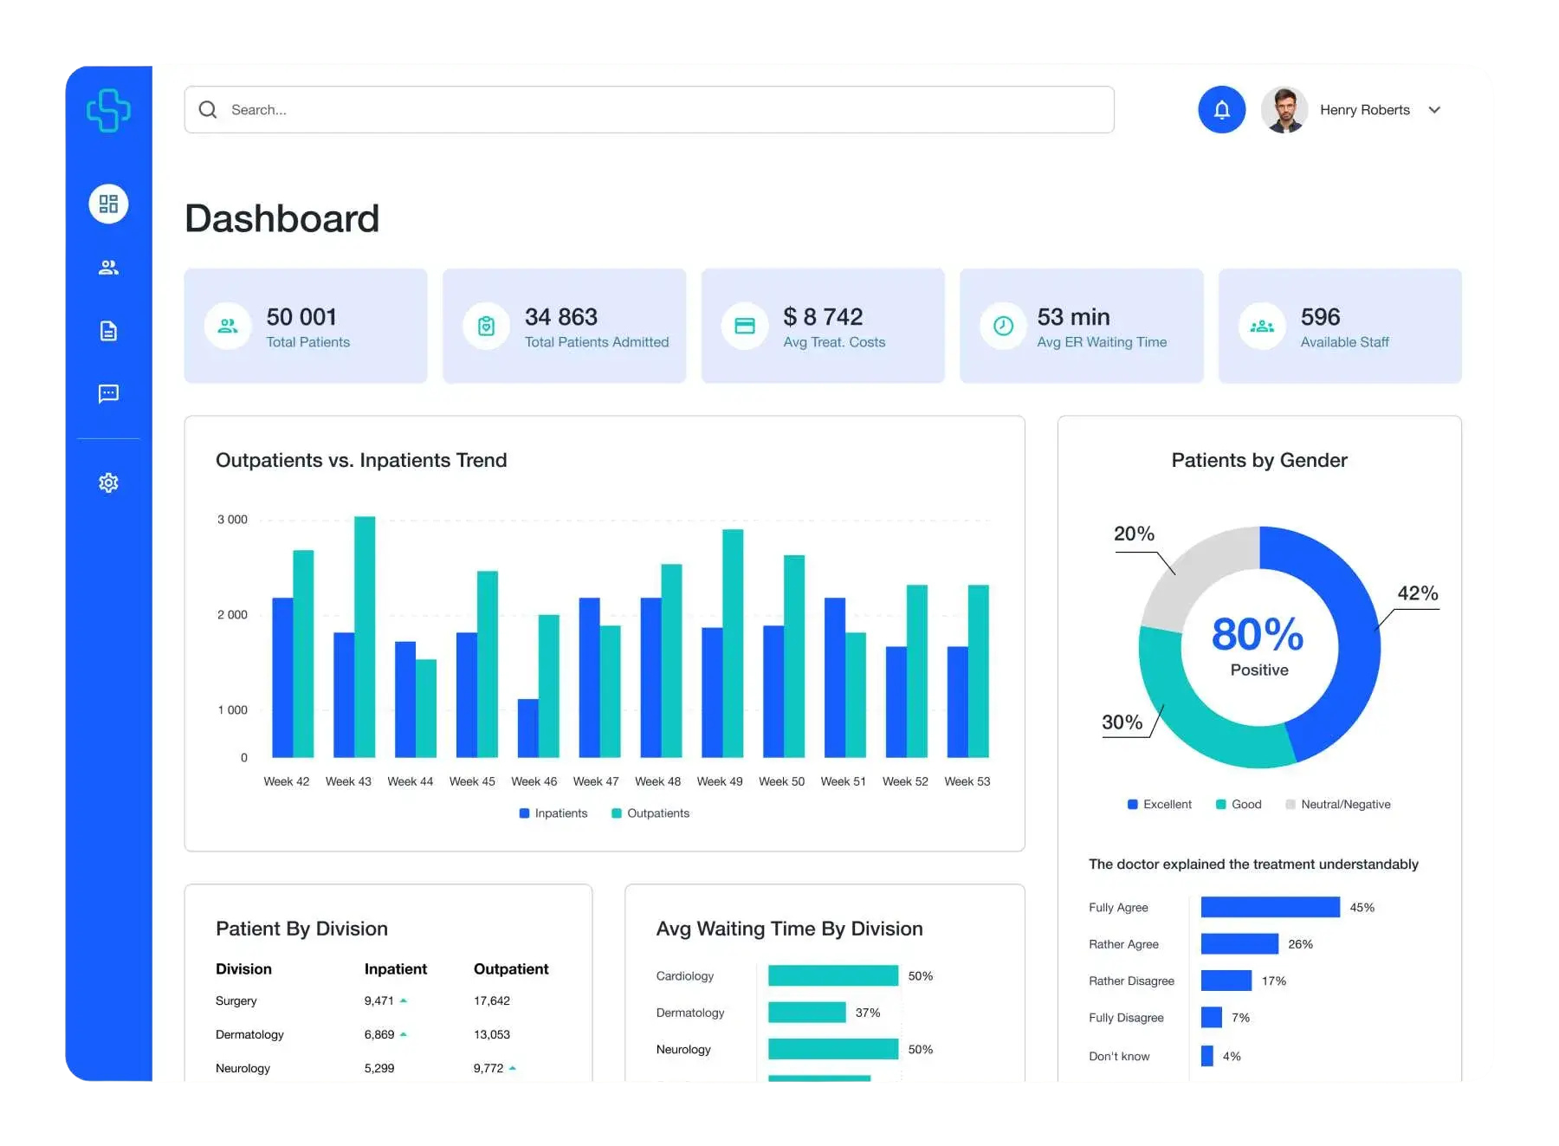Click Henry Roberts username
The height and width of the screenshot is (1146, 1559).
1364,110
